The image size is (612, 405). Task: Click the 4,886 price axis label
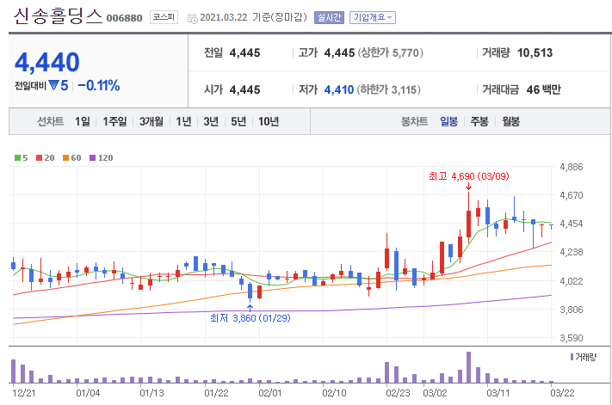(x=572, y=167)
